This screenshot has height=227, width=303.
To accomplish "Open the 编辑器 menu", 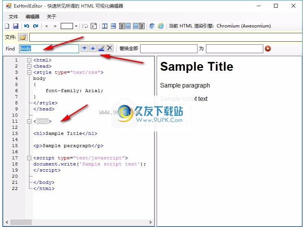I will (32, 16).
